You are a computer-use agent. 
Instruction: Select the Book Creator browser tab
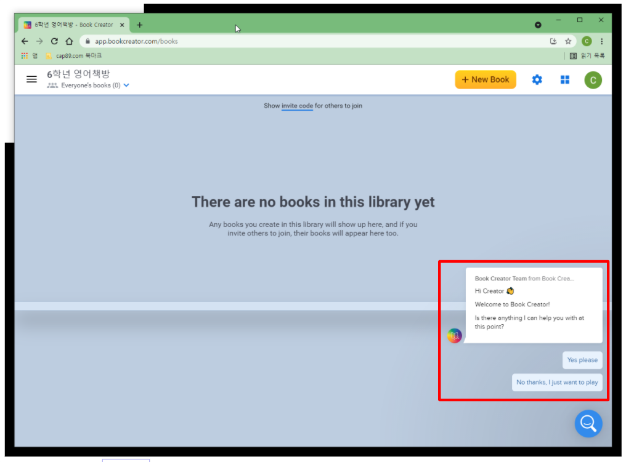coord(74,25)
